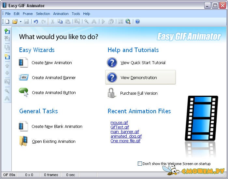Click the 0 sec status bar entry
Image resolution: width=228 pixels, height=179 pixels.
(71, 175)
